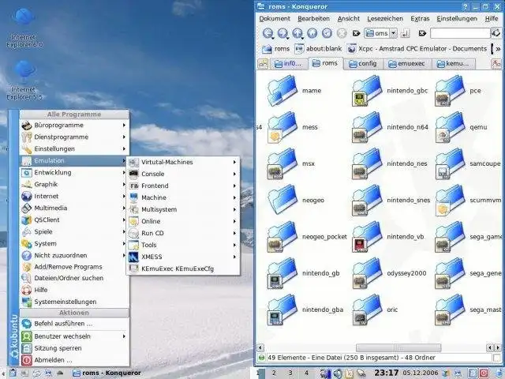Open the Bearbeiten menu
The image size is (505, 379).
[x=313, y=19]
